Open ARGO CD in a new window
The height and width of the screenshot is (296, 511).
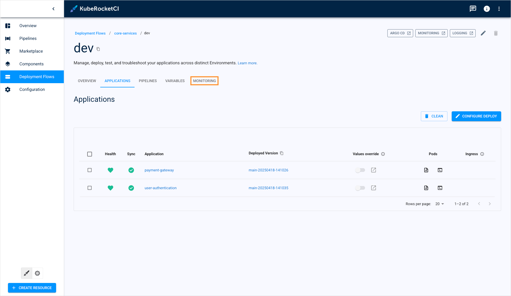[400, 33]
